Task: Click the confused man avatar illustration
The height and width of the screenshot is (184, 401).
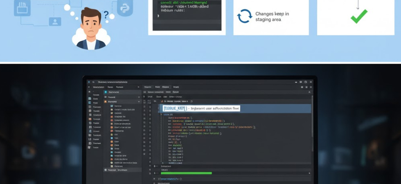Action: [91, 28]
